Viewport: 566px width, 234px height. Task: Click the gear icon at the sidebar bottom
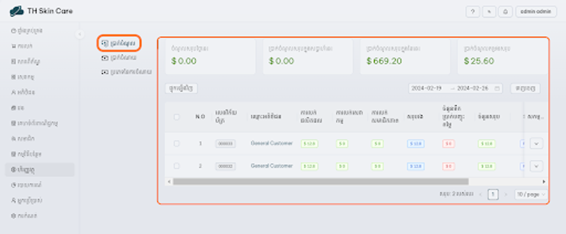13,216
